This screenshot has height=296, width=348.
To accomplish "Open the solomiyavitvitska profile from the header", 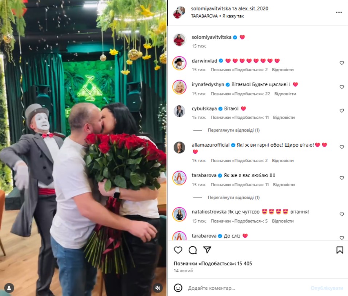I will click(211, 9).
